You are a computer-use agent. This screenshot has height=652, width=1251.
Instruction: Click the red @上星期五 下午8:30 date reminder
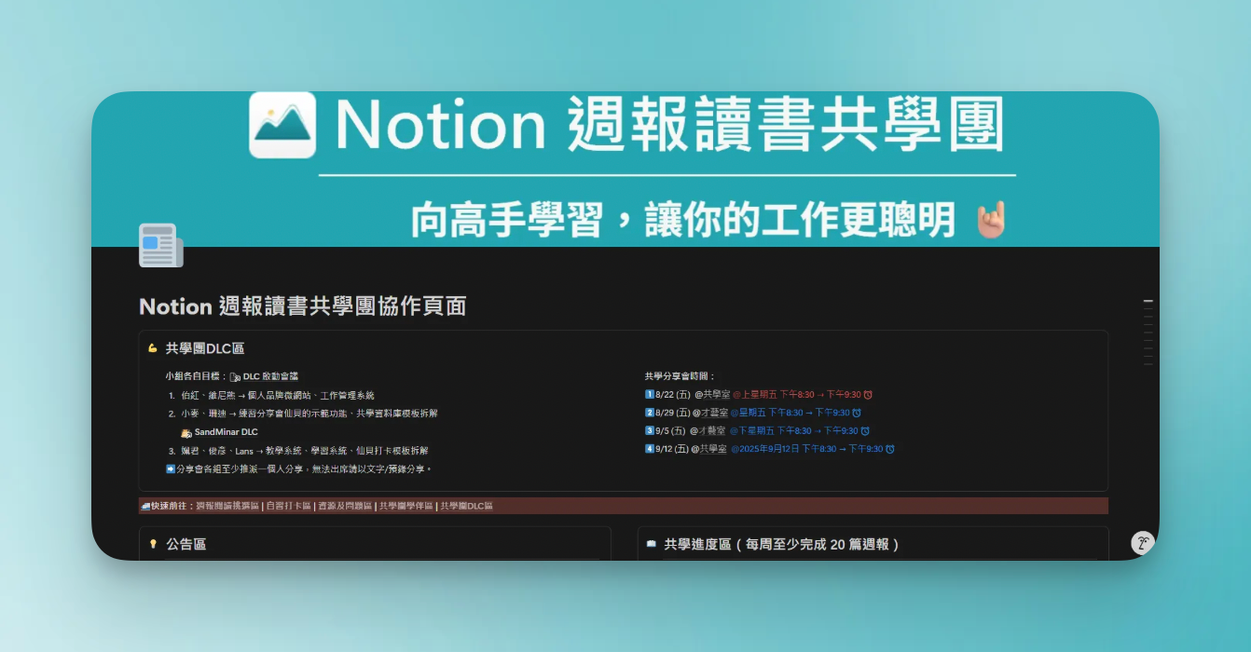tap(803, 395)
